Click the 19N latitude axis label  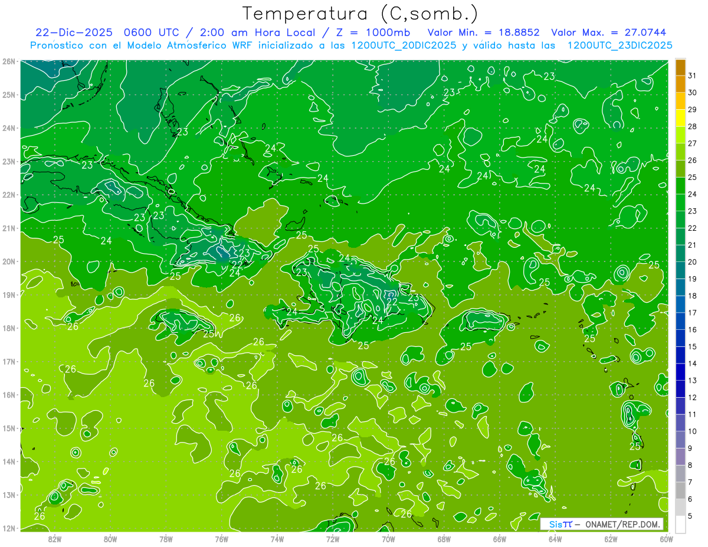[8, 294]
